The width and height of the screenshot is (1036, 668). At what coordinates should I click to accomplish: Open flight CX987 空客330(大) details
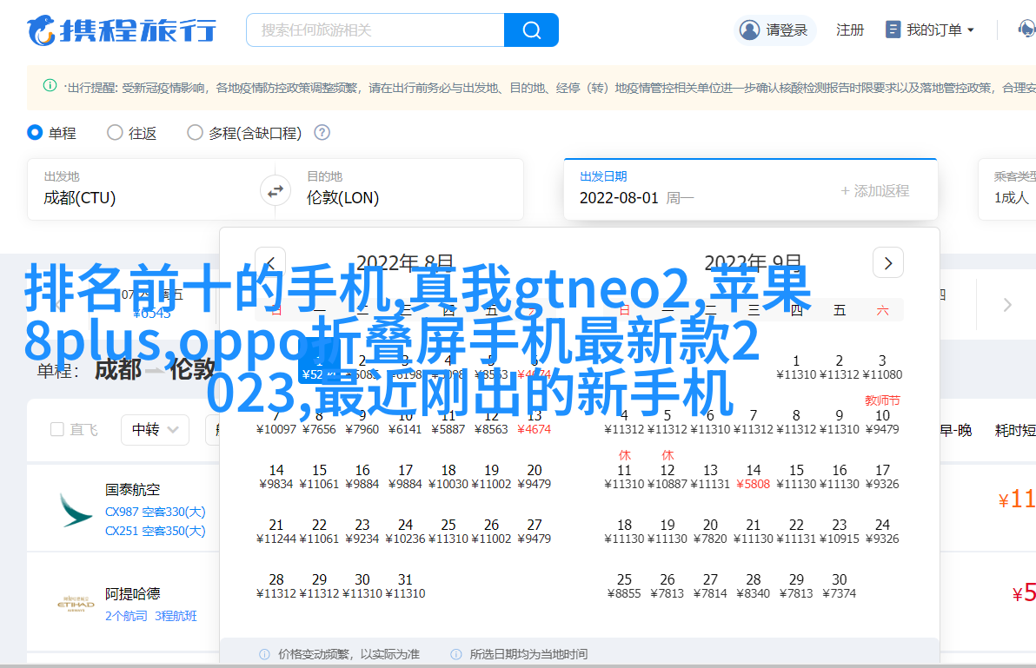(x=156, y=512)
